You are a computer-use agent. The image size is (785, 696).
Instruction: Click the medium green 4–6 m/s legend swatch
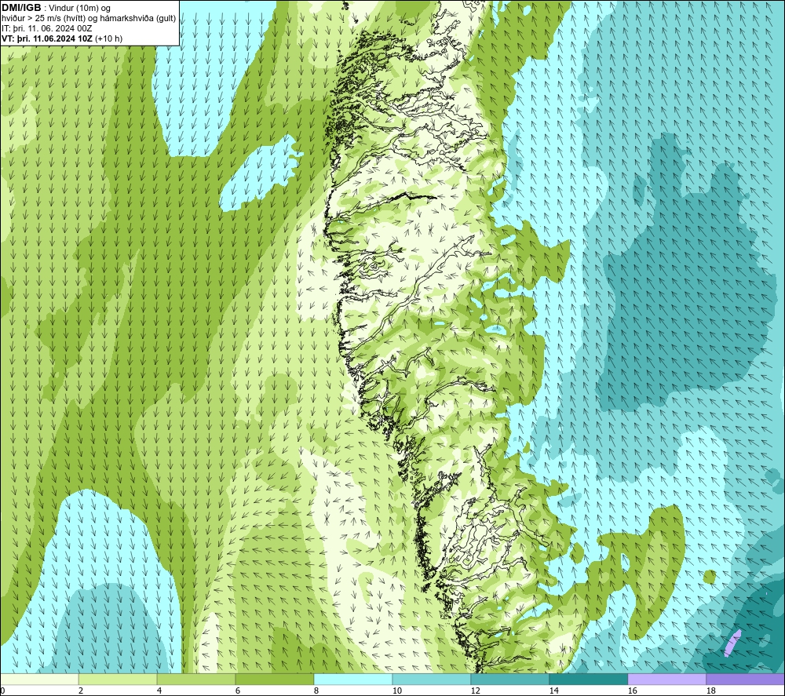click(196, 679)
